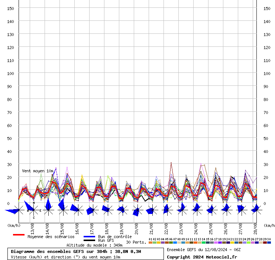Click the wind rose above the 14/08 label
The width and height of the screenshot is (275, 260).
(48, 210)
